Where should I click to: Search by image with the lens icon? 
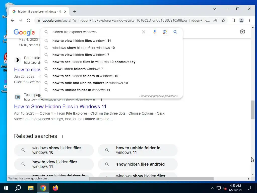[x=165, y=32]
